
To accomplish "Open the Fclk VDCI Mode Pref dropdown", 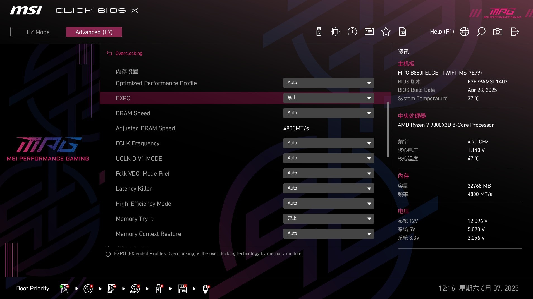I will (x=329, y=173).
